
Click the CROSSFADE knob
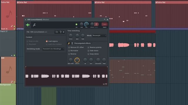coord(98,60)
